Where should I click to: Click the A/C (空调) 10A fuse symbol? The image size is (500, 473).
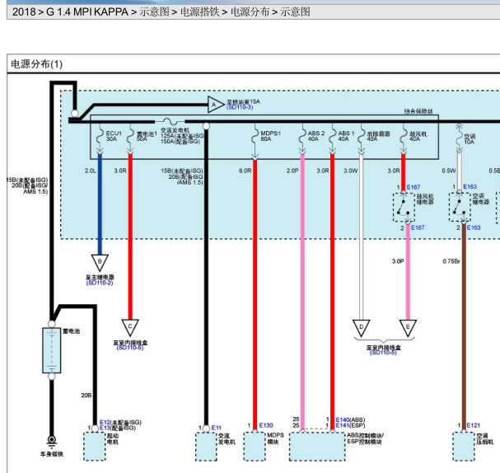459,138
